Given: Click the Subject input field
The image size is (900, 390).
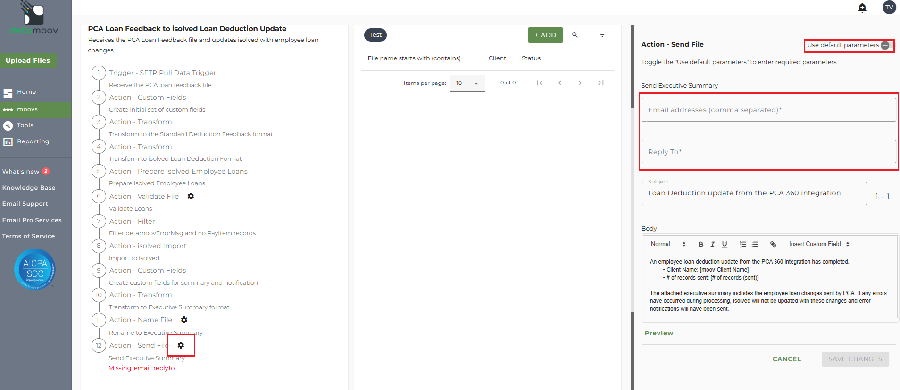Looking at the screenshot, I should (754, 193).
